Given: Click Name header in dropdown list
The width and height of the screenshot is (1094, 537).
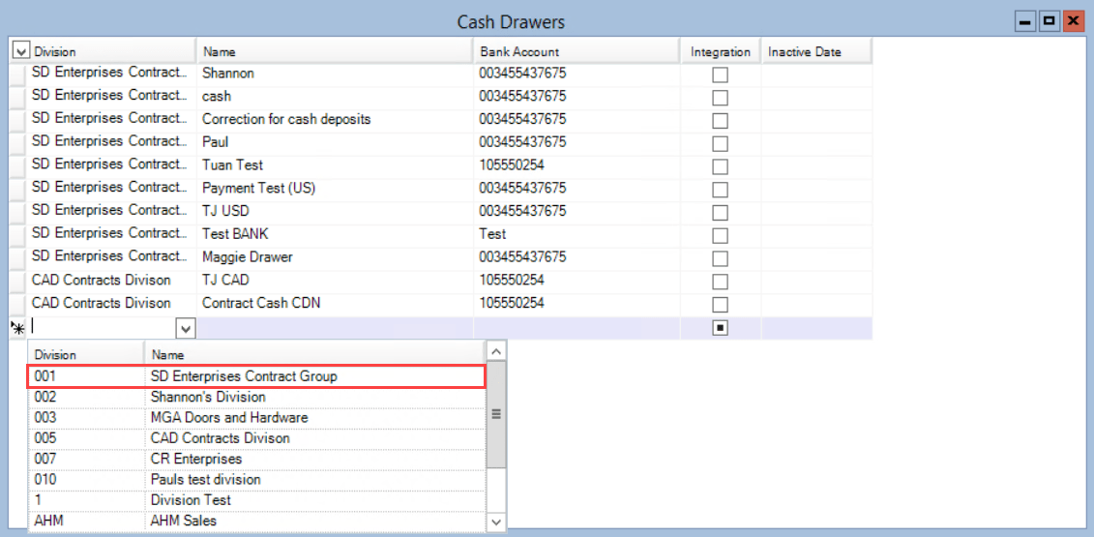Looking at the screenshot, I should click(x=314, y=355).
